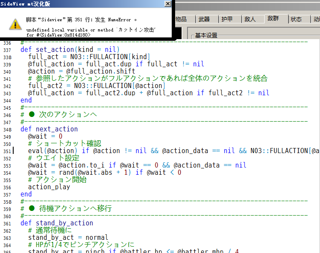Click the 'action_play' line
This screenshot has height=253, width=320.
pyautogui.click(x=49, y=187)
